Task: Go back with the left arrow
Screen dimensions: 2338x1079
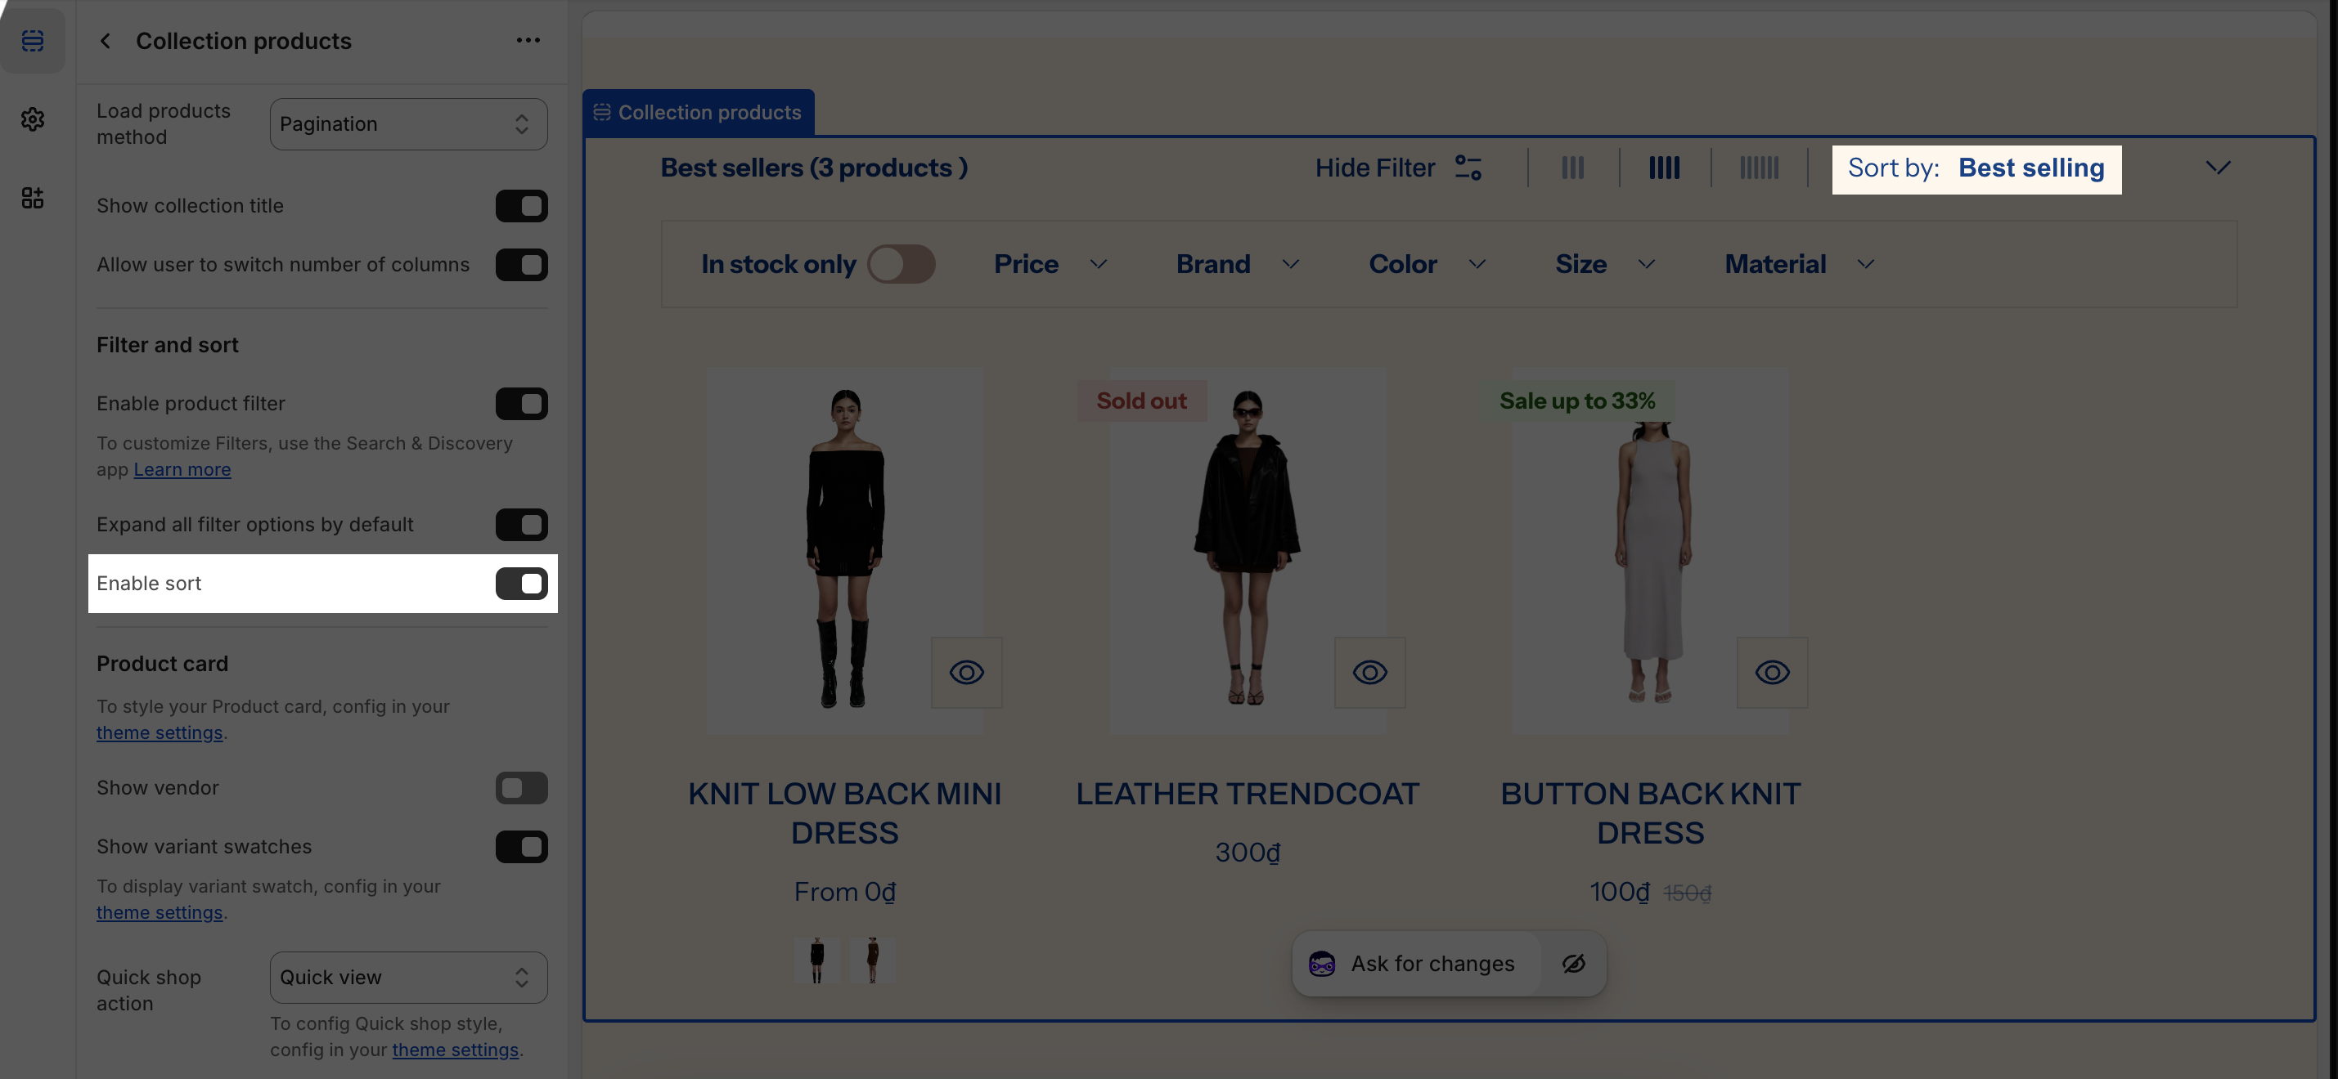Action: point(106,41)
